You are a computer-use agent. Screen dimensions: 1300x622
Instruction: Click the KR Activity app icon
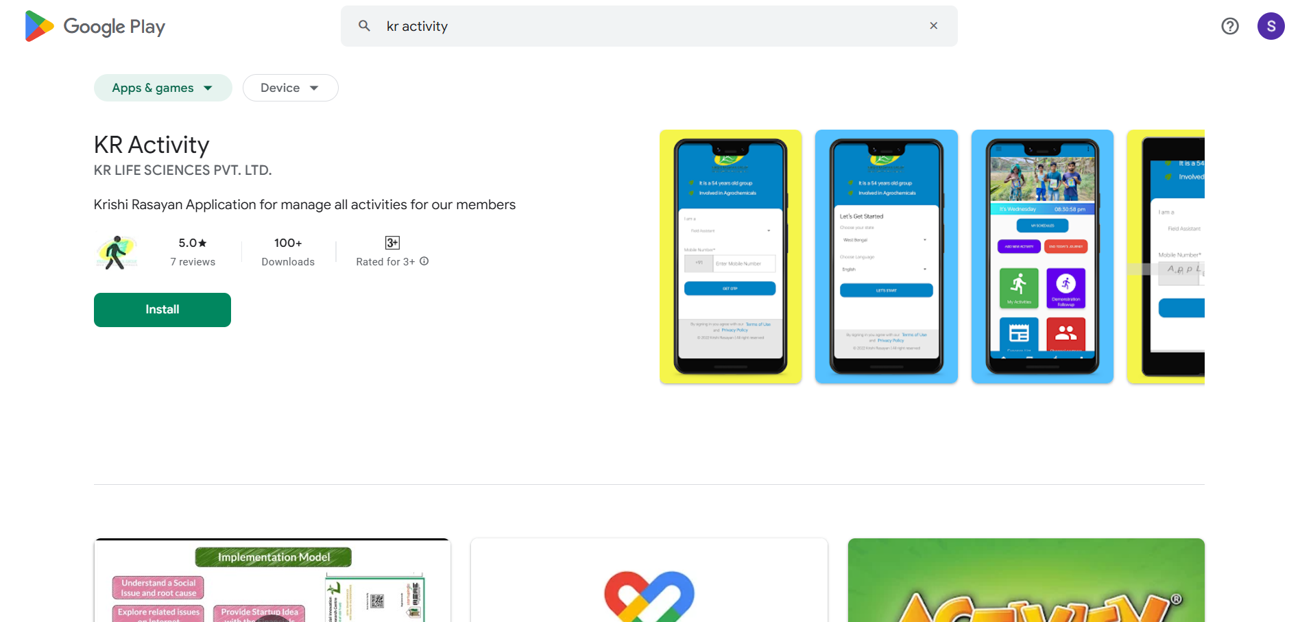(x=117, y=252)
